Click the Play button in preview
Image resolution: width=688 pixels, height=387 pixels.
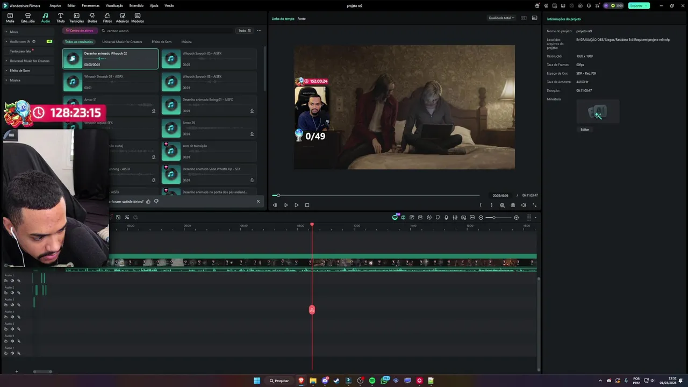coord(296,205)
